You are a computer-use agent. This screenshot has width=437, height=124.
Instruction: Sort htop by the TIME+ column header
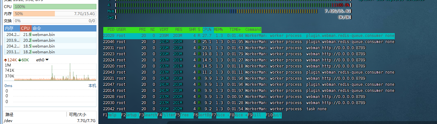point(235,30)
